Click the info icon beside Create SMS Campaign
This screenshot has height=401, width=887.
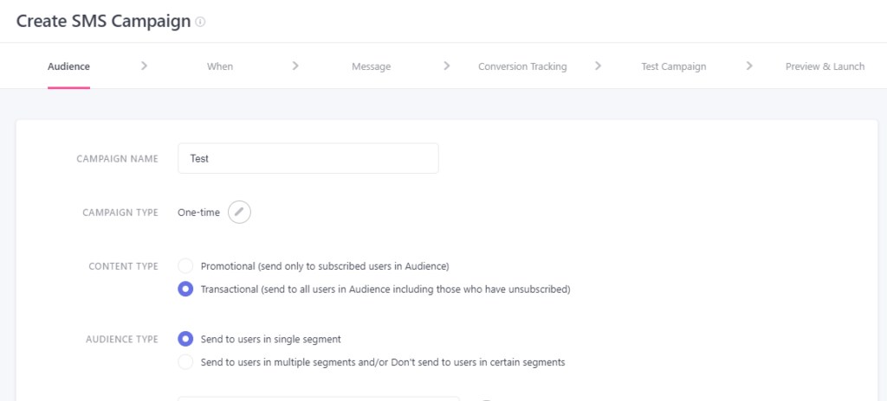tap(200, 22)
